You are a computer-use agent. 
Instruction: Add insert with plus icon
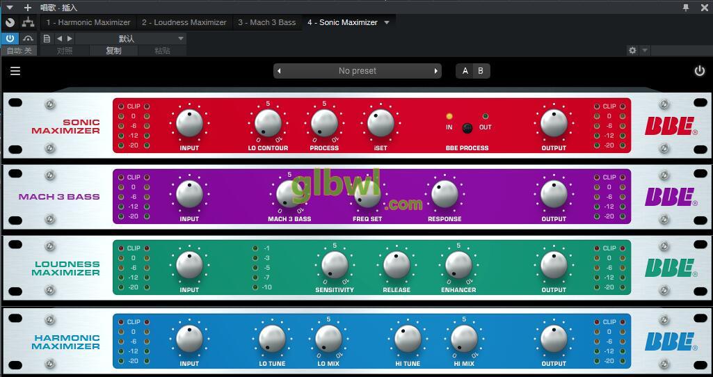point(28,7)
